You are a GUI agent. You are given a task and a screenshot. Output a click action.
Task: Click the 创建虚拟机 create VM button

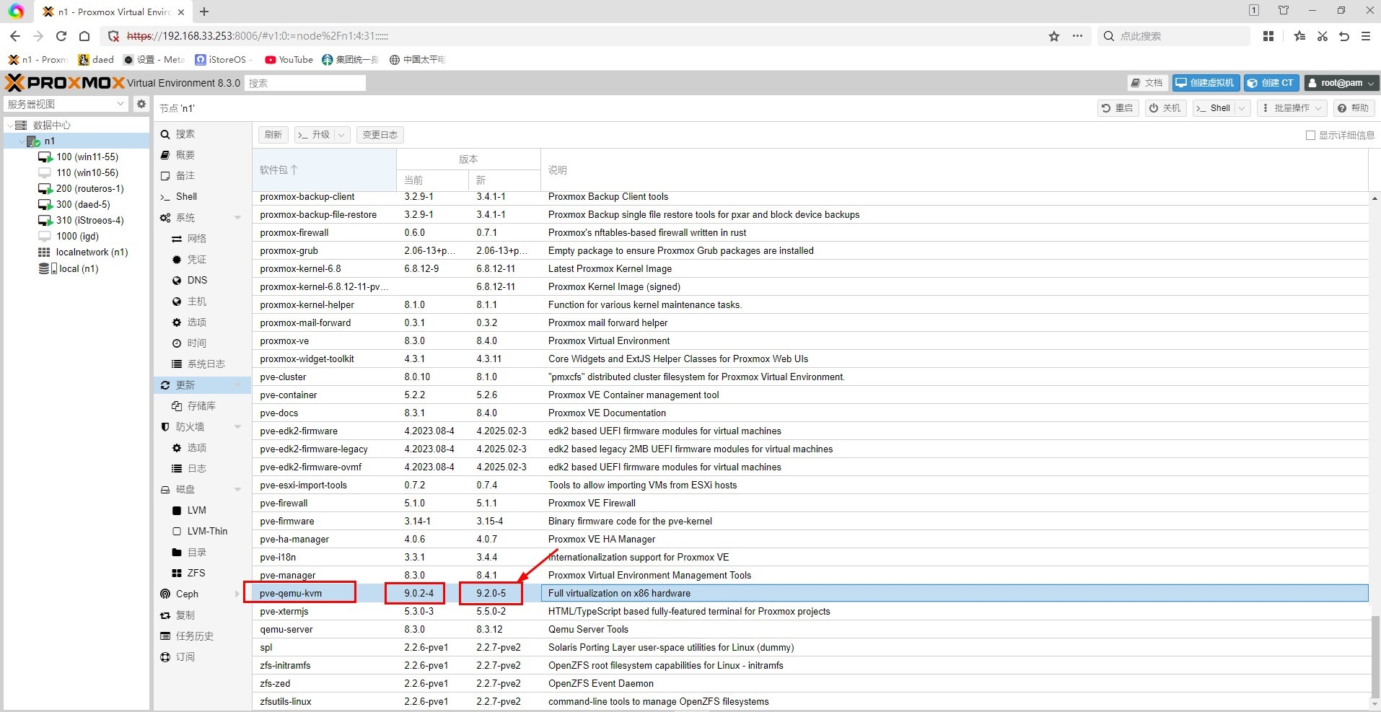click(1206, 83)
